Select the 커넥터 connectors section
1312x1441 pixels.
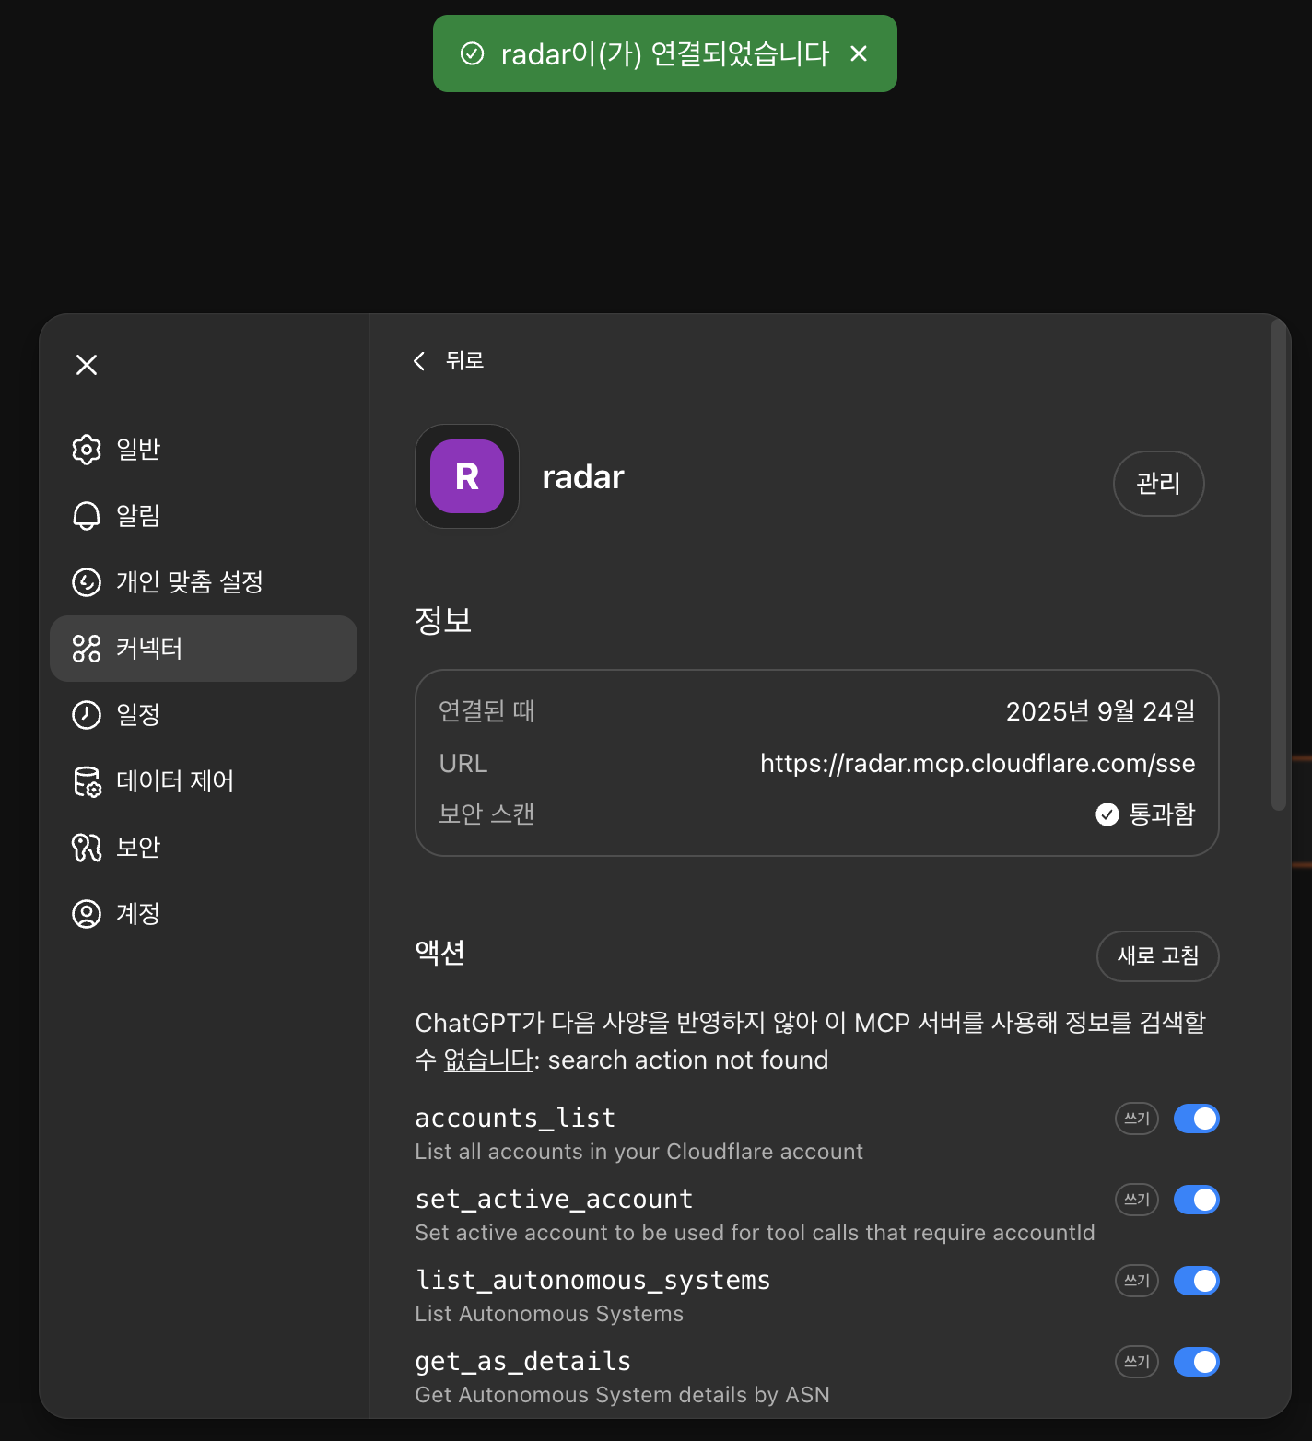[204, 649]
